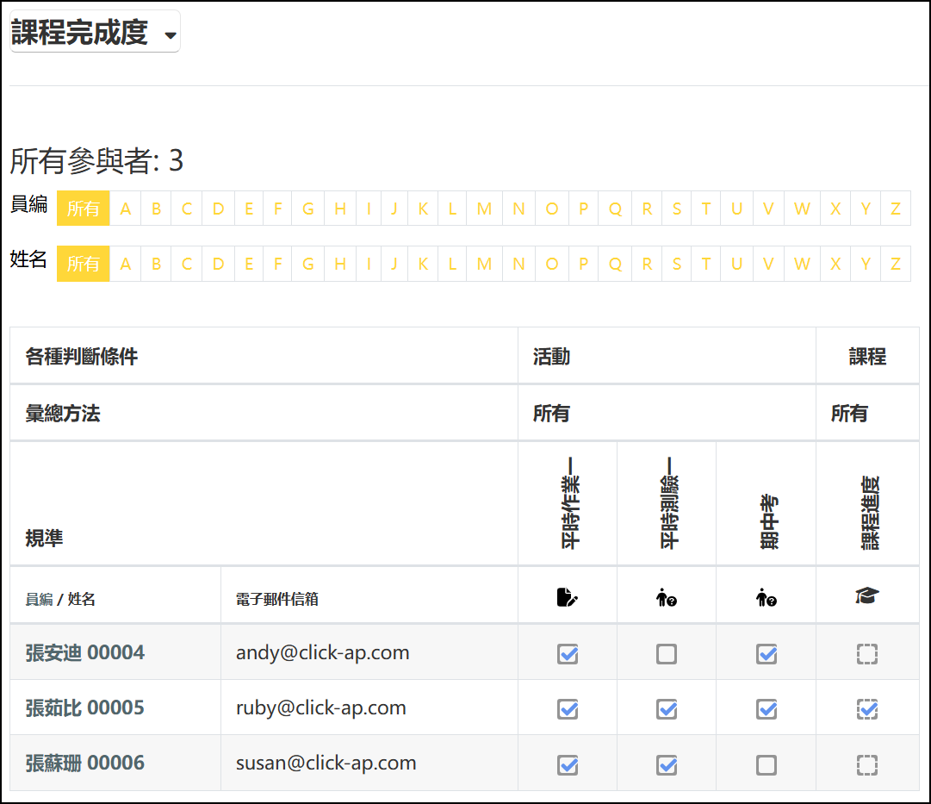The height and width of the screenshot is (804, 931).
Task: Toggle 張安迪 平時作業一 completion checkbox
Action: click(x=568, y=654)
